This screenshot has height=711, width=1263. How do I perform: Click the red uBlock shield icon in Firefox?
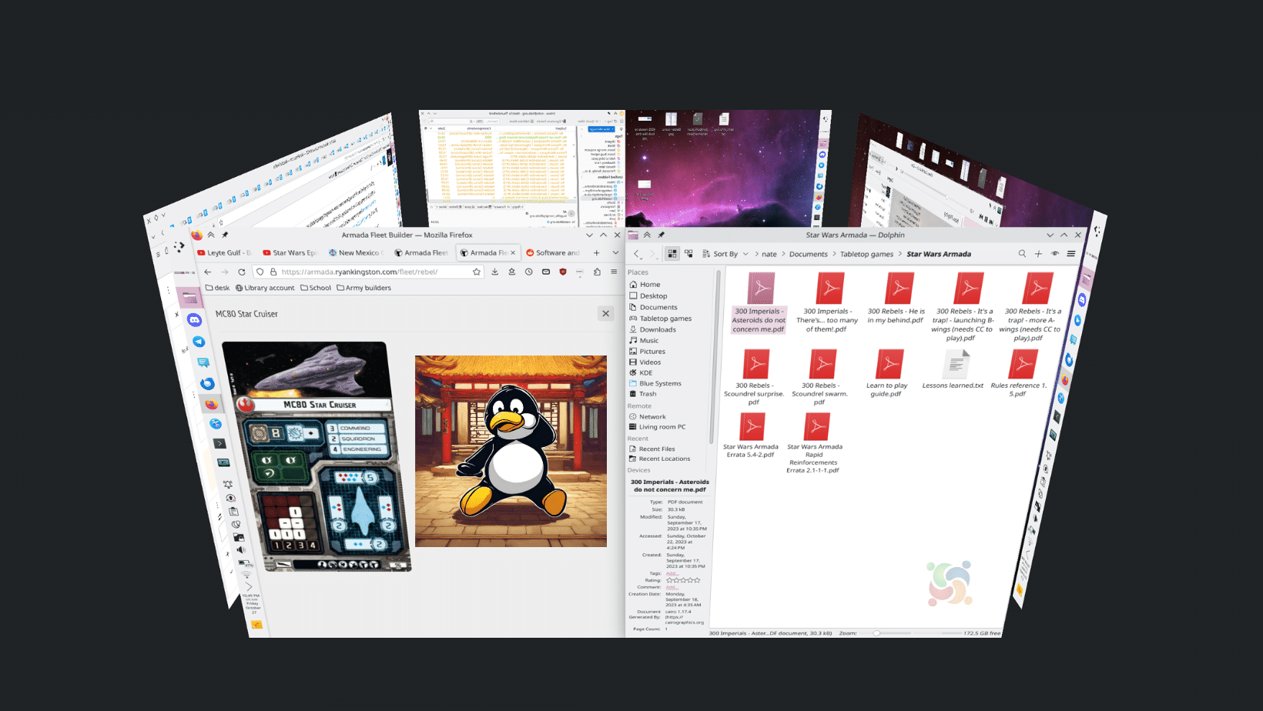point(563,272)
